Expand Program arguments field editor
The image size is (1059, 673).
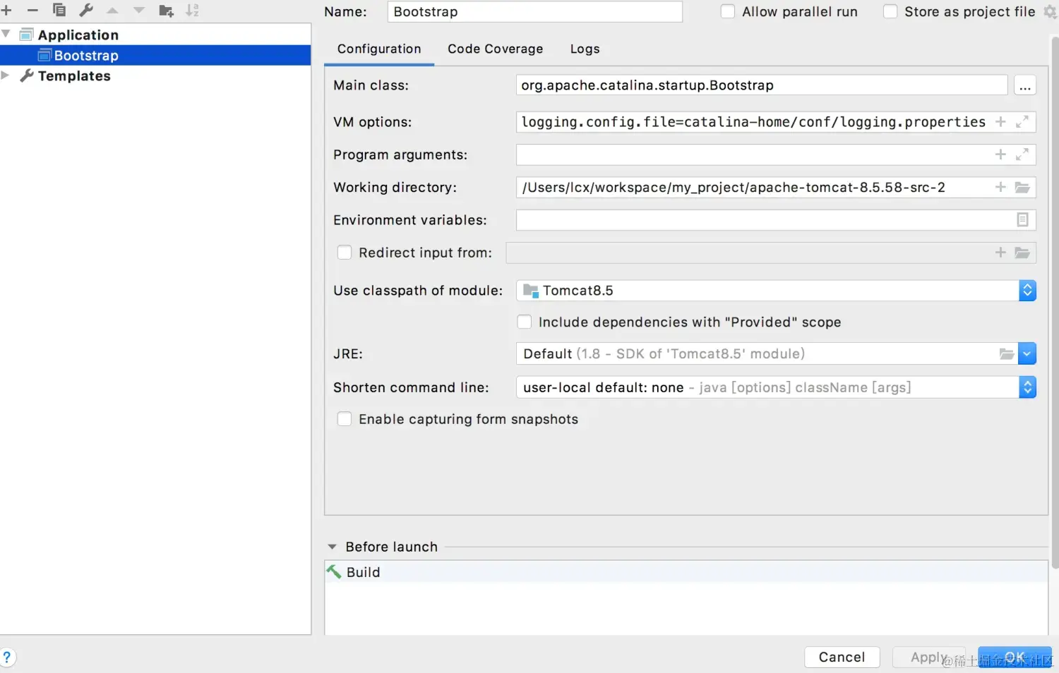pyautogui.click(x=1022, y=154)
